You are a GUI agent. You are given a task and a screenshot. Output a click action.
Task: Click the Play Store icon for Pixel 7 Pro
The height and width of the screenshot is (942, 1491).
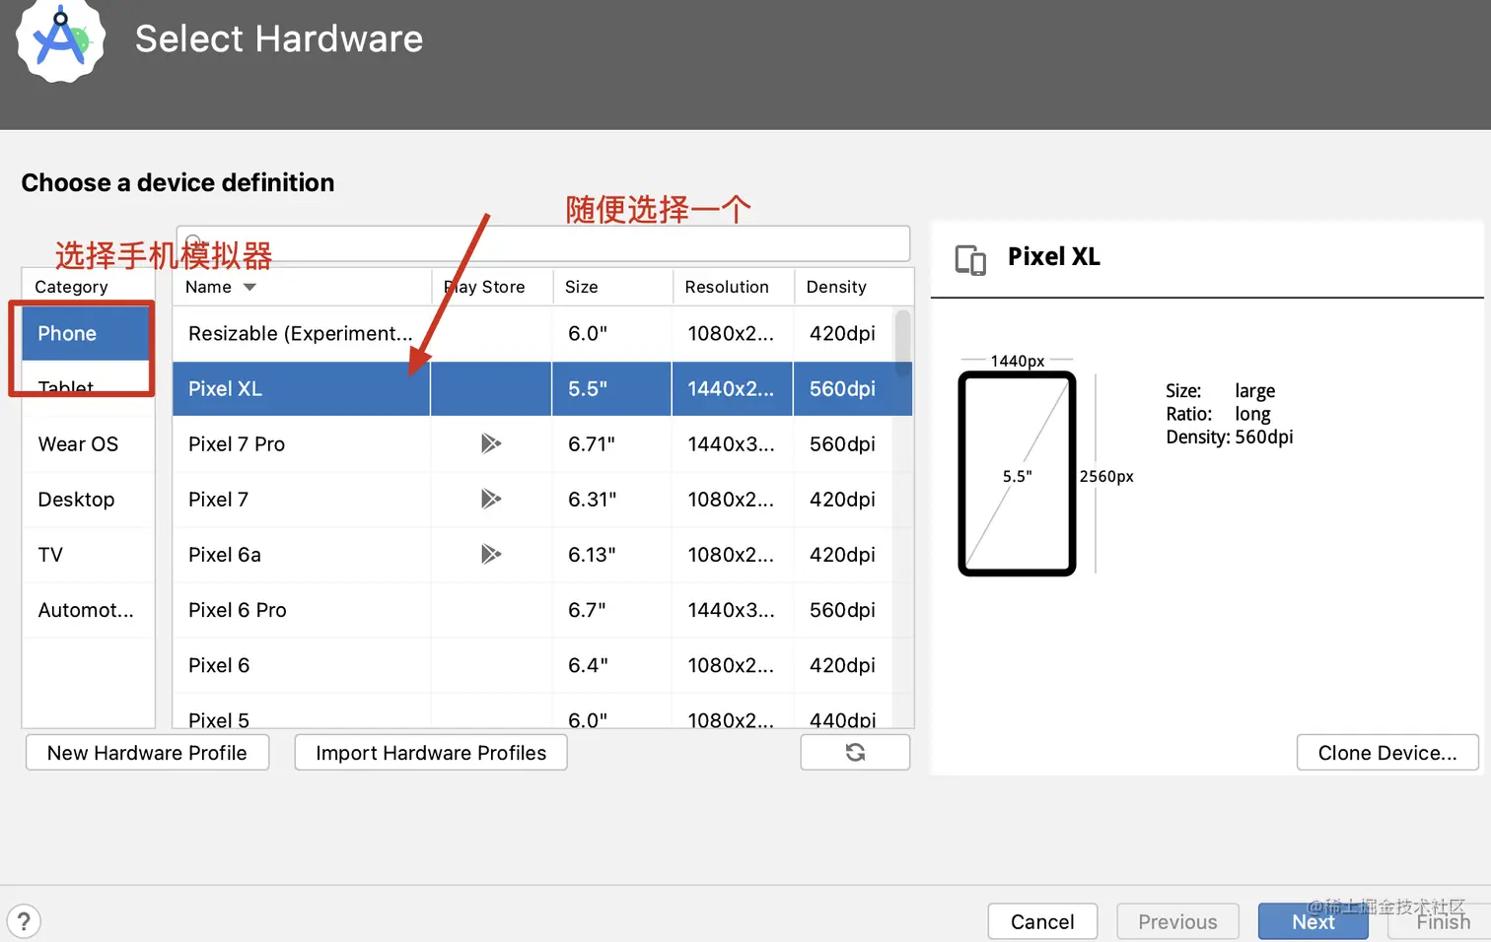pos(490,443)
